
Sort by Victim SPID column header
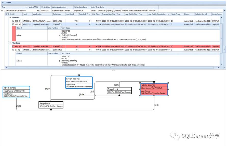coord(34,7)
